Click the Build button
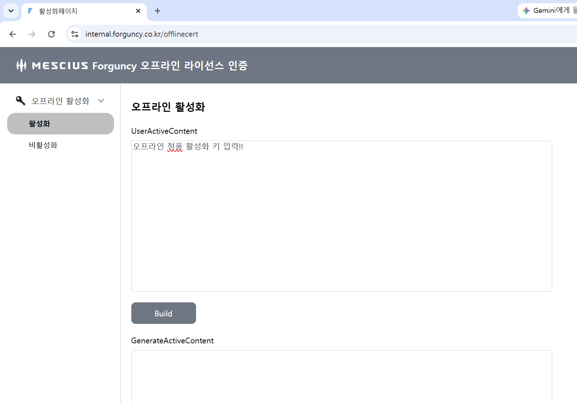The image size is (577, 403). pyautogui.click(x=164, y=313)
